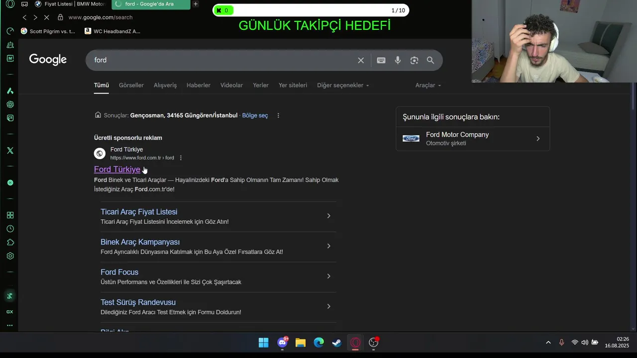Viewport: 637px width, 358px height.
Task: Click the padlock site info icon
Action: [x=60, y=17]
